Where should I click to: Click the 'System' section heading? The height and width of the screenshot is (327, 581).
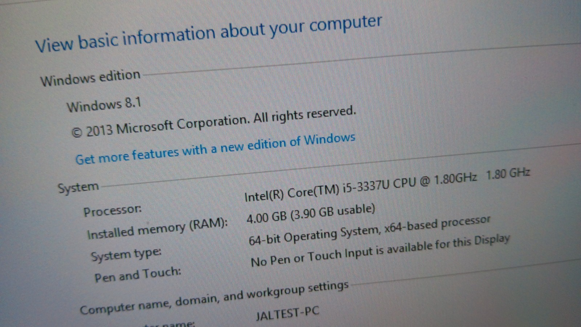(78, 187)
